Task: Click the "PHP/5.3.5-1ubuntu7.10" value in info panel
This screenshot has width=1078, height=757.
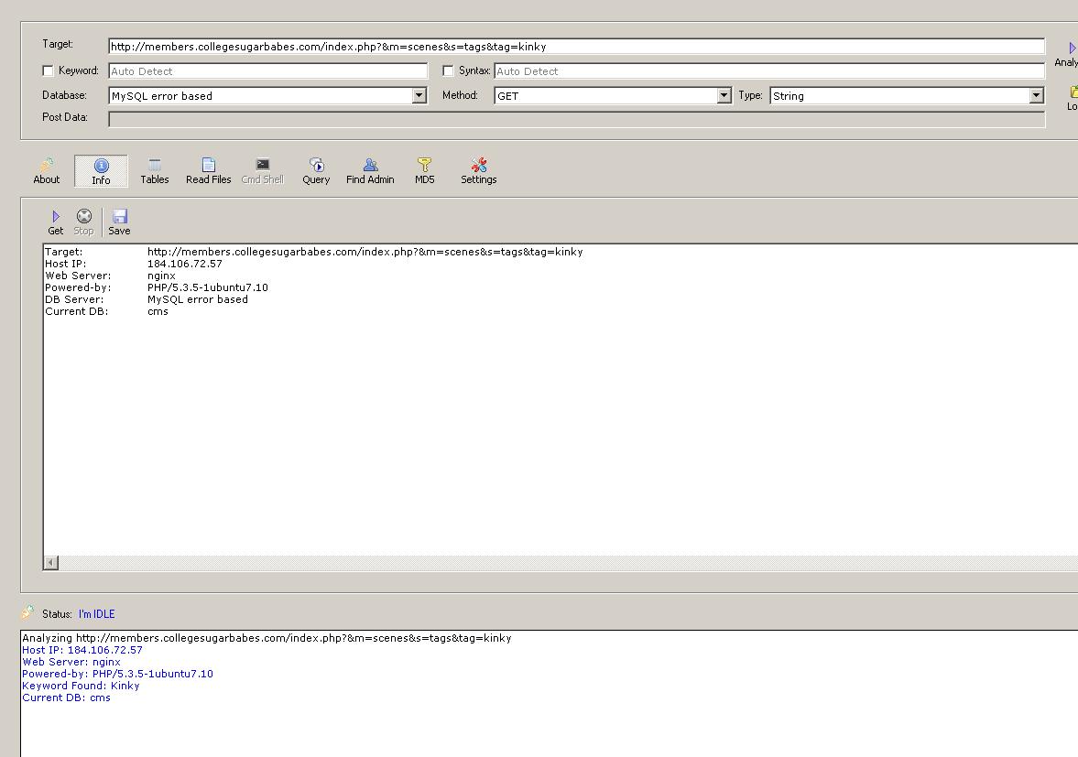Action: point(208,287)
